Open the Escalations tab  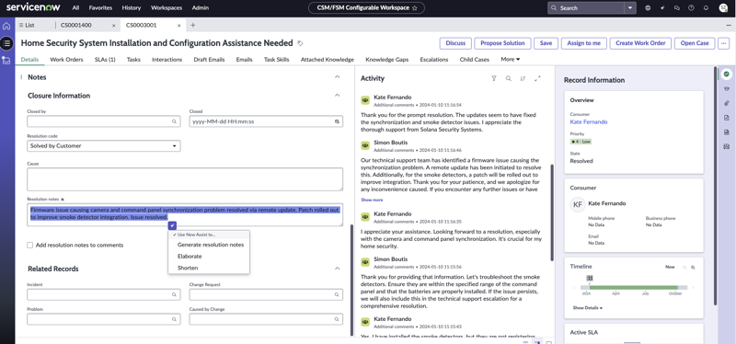tap(433, 60)
